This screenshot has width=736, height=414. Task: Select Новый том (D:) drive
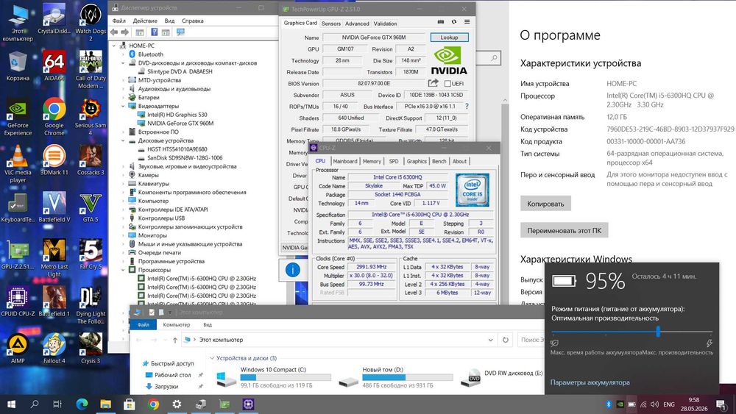tap(396, 377)
